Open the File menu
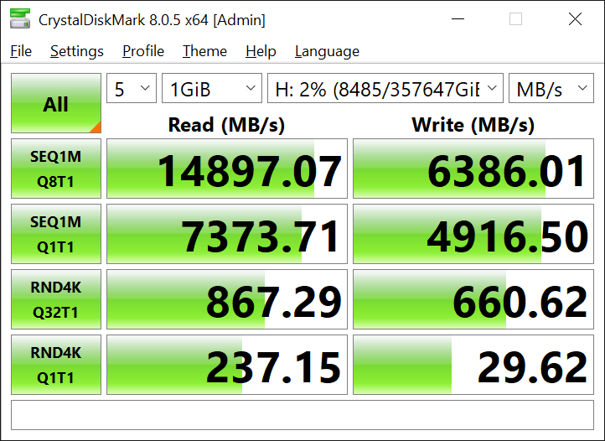605x441 pixels. [21, 51]
